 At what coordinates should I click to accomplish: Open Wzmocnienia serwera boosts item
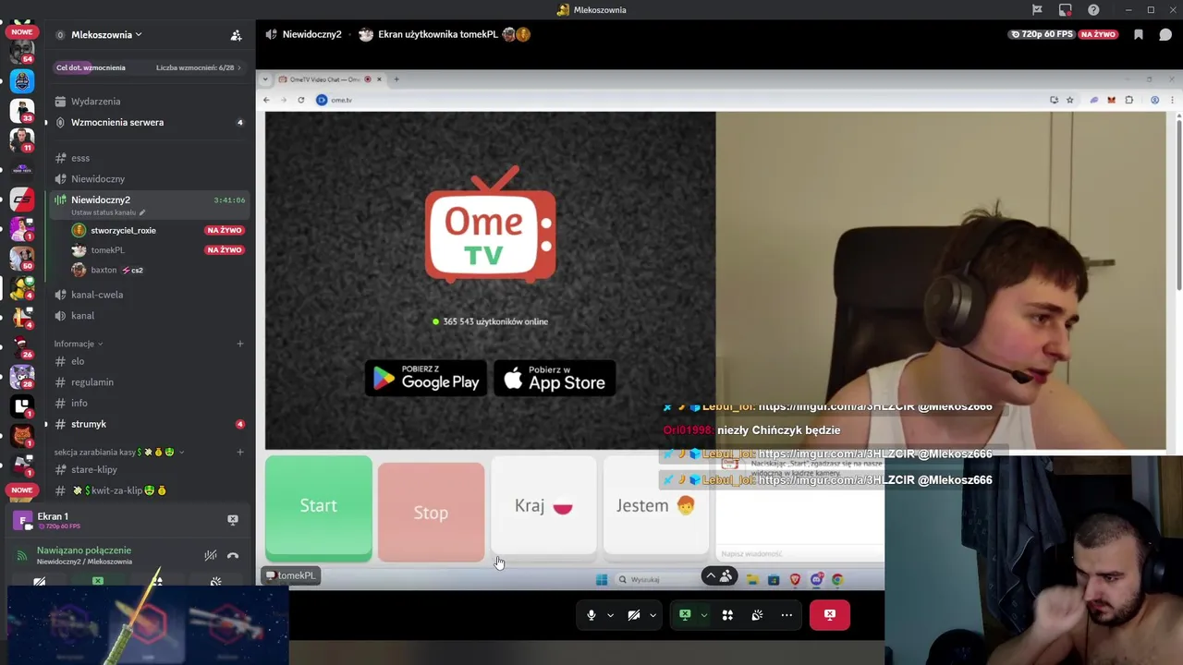click(x=148, y=122)
